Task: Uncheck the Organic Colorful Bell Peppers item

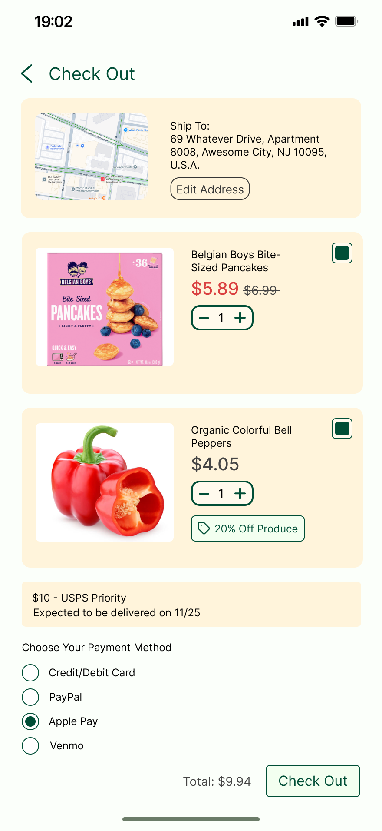Action: pyautogui.click(x=342, y=429)
